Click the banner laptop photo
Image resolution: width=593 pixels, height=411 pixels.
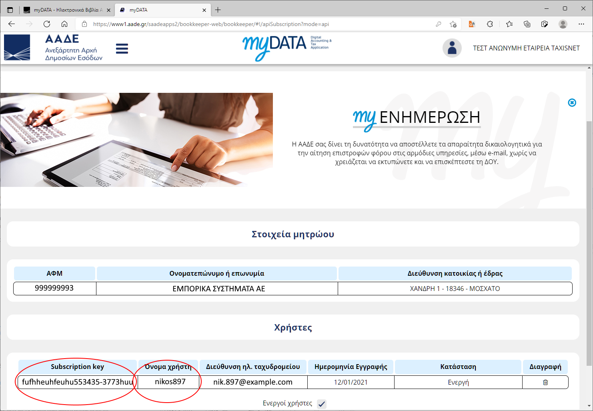click(136, 140)
